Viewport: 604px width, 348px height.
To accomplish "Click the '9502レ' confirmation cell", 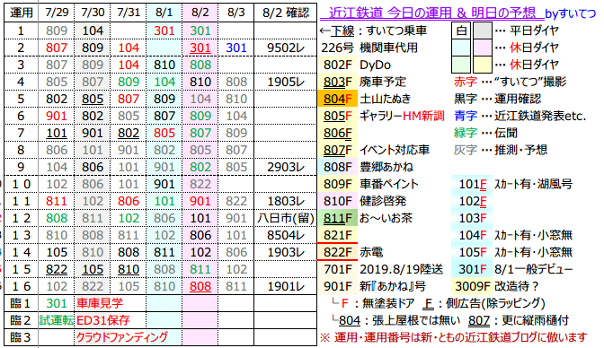I will click(x=286, y=48).
